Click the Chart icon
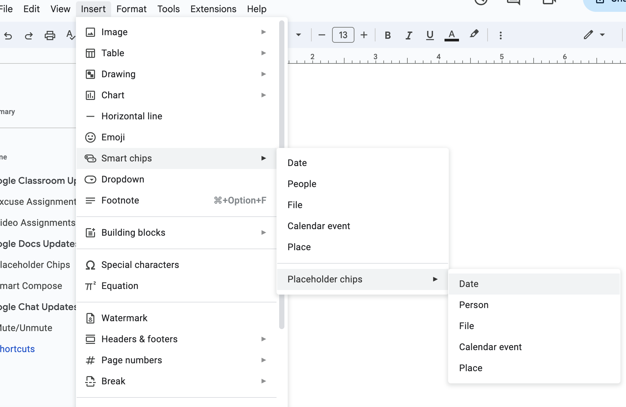The height and width of the screenshot is (407, 626). pos(90,95)
